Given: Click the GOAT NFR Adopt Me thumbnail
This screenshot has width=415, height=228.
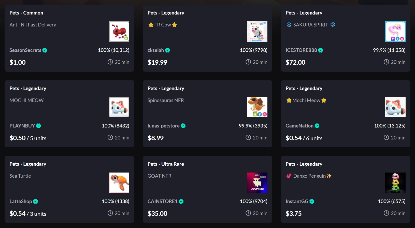Looking at the screenshot, I should point(257,182).
